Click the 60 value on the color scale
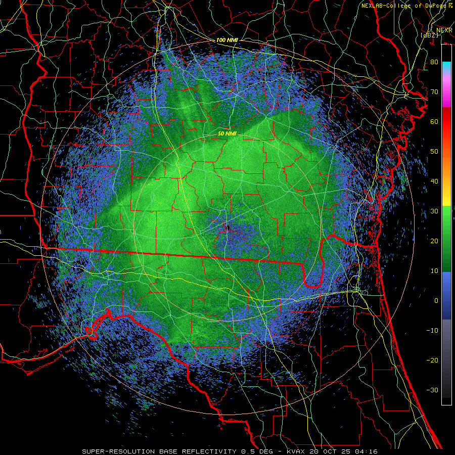The height and width of the screenshot is (455, 455). [434, 121]
